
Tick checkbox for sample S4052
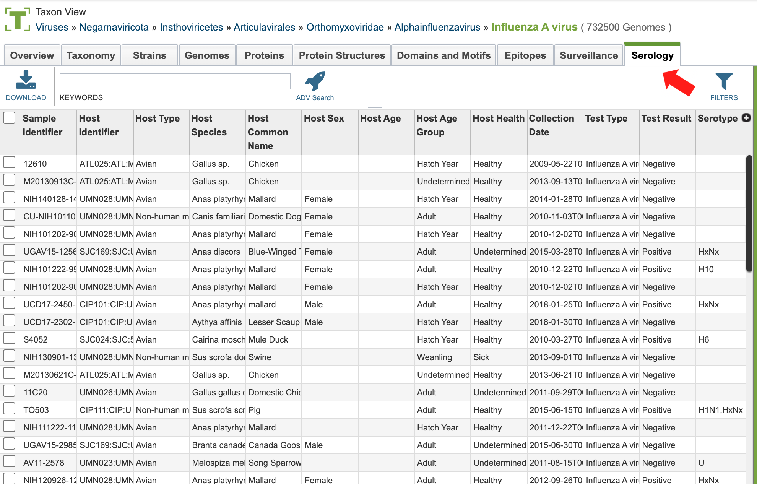(x=9, y=338)
